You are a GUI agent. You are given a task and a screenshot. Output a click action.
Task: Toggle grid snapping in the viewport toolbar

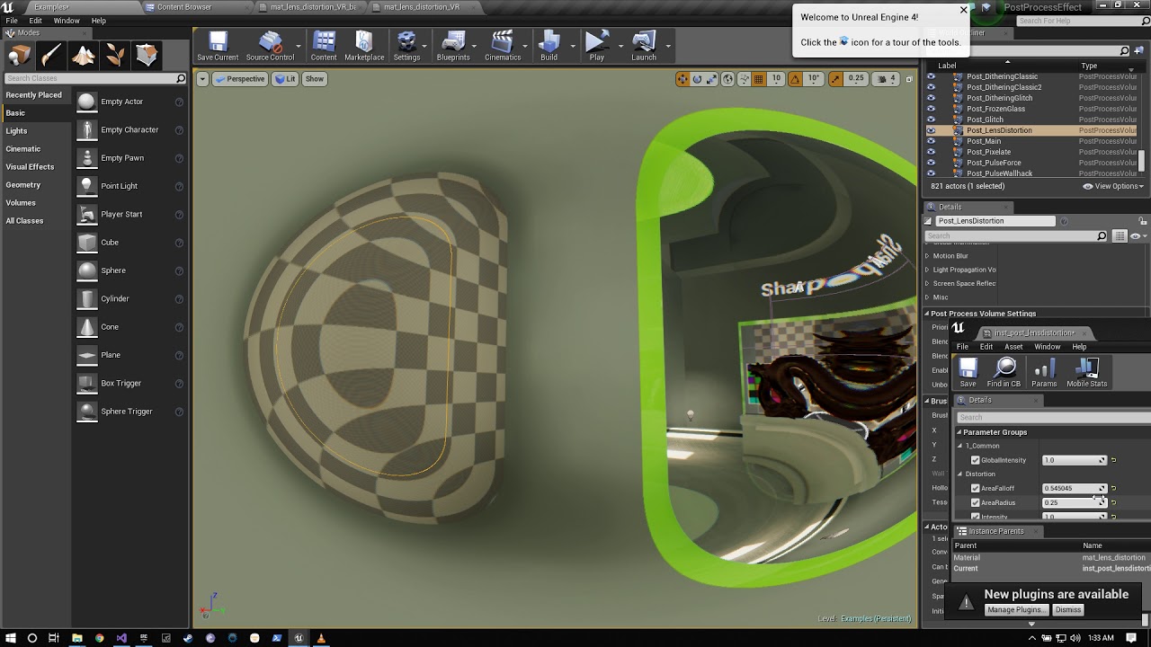[x=758, y=79]
